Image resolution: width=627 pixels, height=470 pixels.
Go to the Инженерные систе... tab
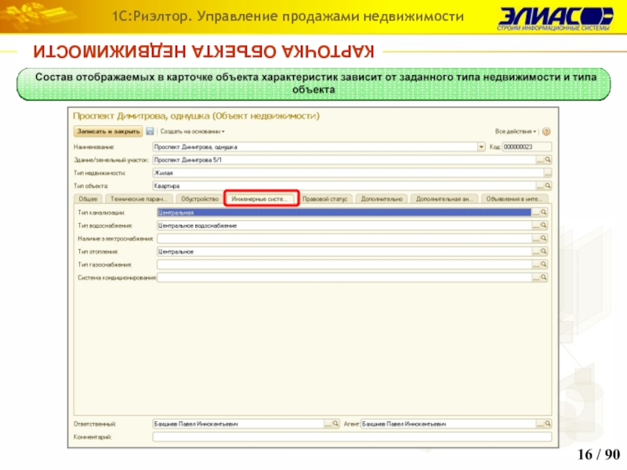coord(262,199)
